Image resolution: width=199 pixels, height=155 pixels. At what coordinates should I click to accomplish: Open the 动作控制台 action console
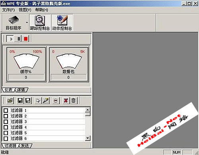click(x=62, y=23)
